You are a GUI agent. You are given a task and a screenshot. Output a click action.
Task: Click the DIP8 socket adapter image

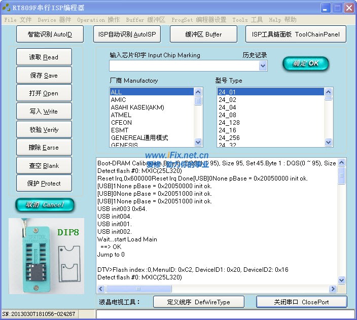pyautogui.click(x=47, y=256)
